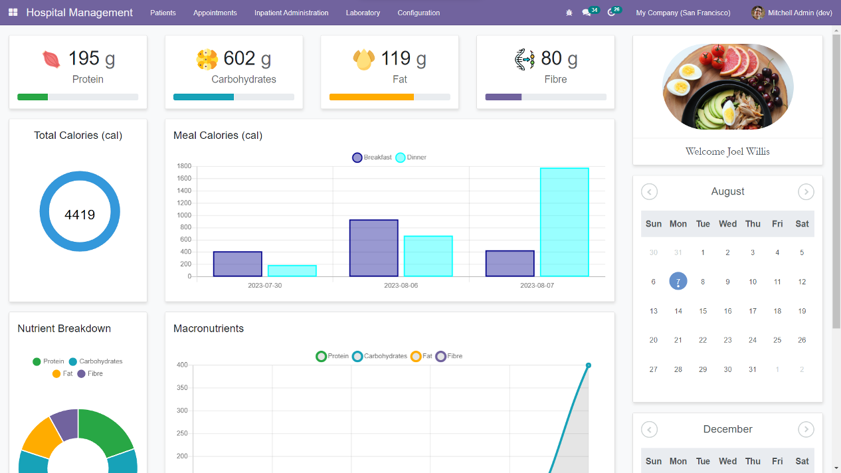Open My Company (San Francisco) company switcher
841x473 pixels.
click(x=683, y=13)
